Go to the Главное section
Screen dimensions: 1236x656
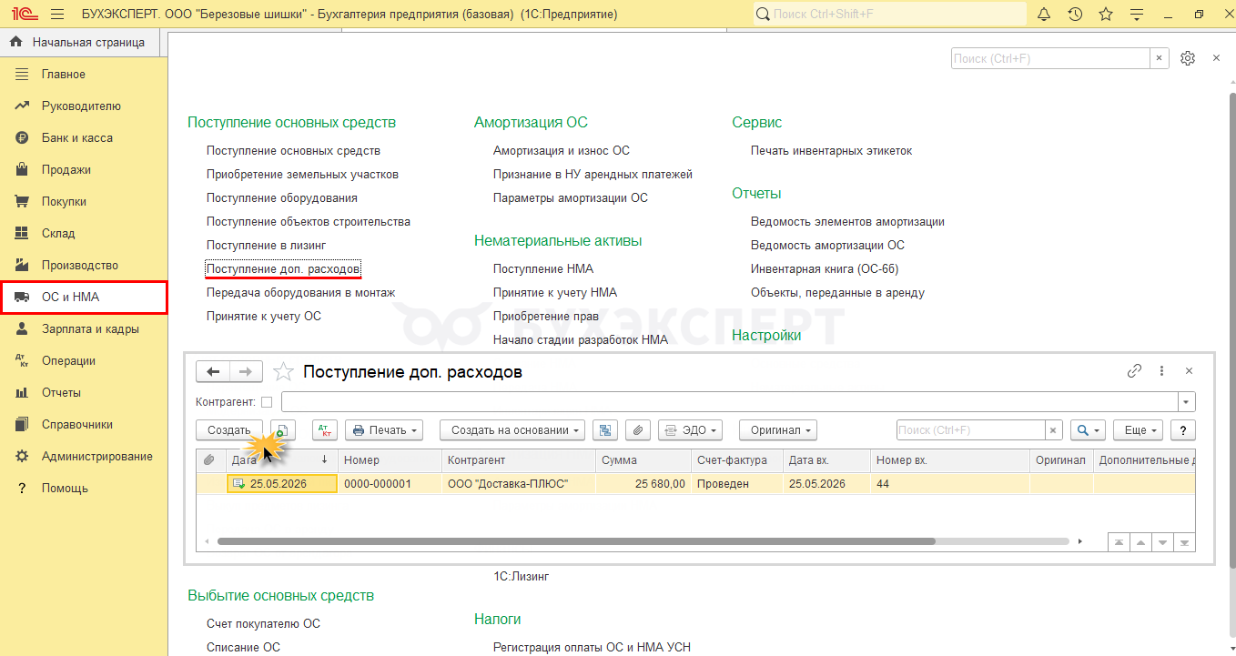(84, 75)
